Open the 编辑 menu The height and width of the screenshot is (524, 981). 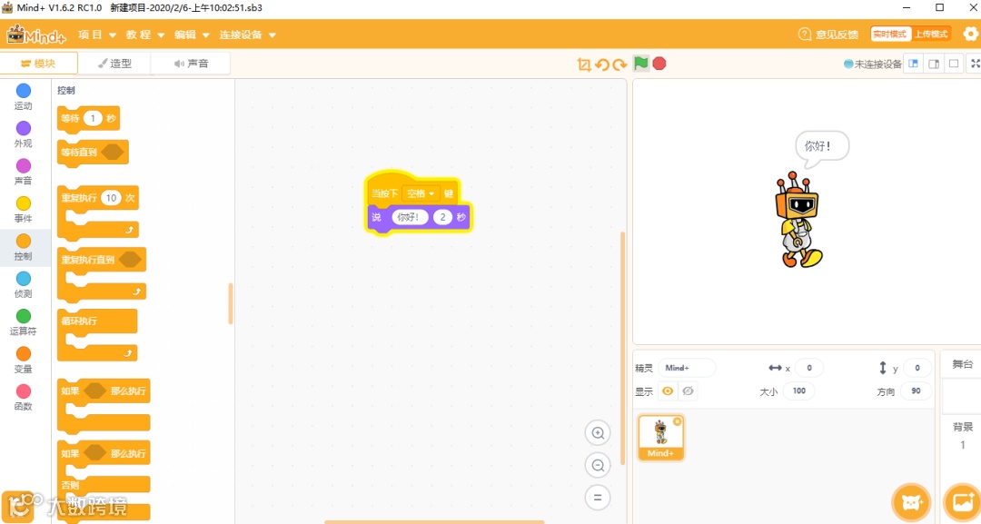[x=192, y=35]
